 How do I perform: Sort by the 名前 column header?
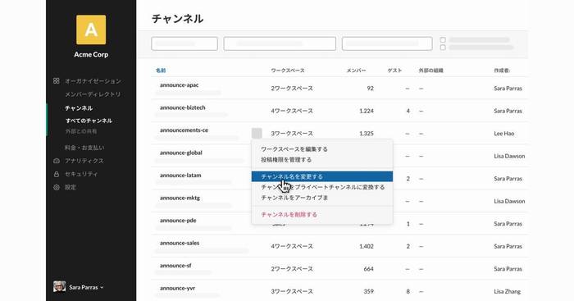click(x=161, y=71)
